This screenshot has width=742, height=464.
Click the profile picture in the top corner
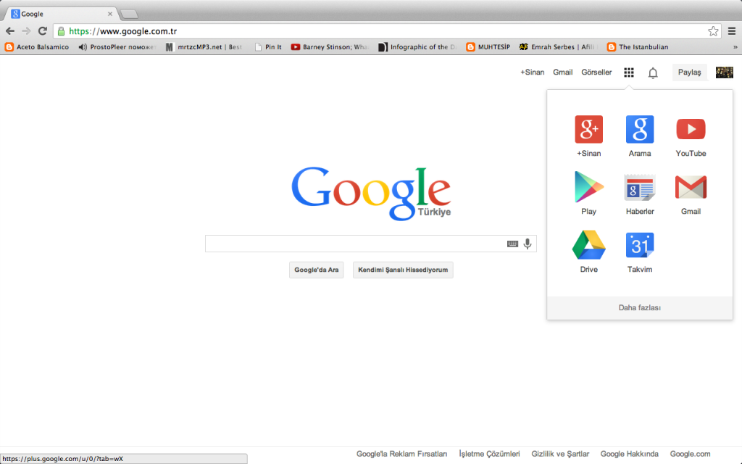pyautogui.click(x=724, y=72)
